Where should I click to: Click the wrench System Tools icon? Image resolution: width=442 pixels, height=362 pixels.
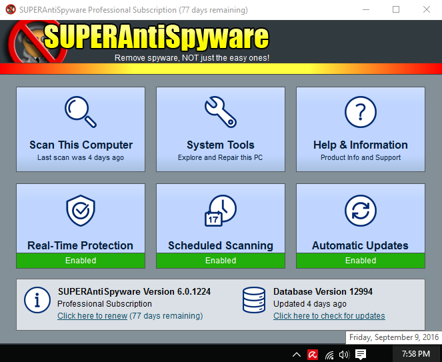pos(221,112)
